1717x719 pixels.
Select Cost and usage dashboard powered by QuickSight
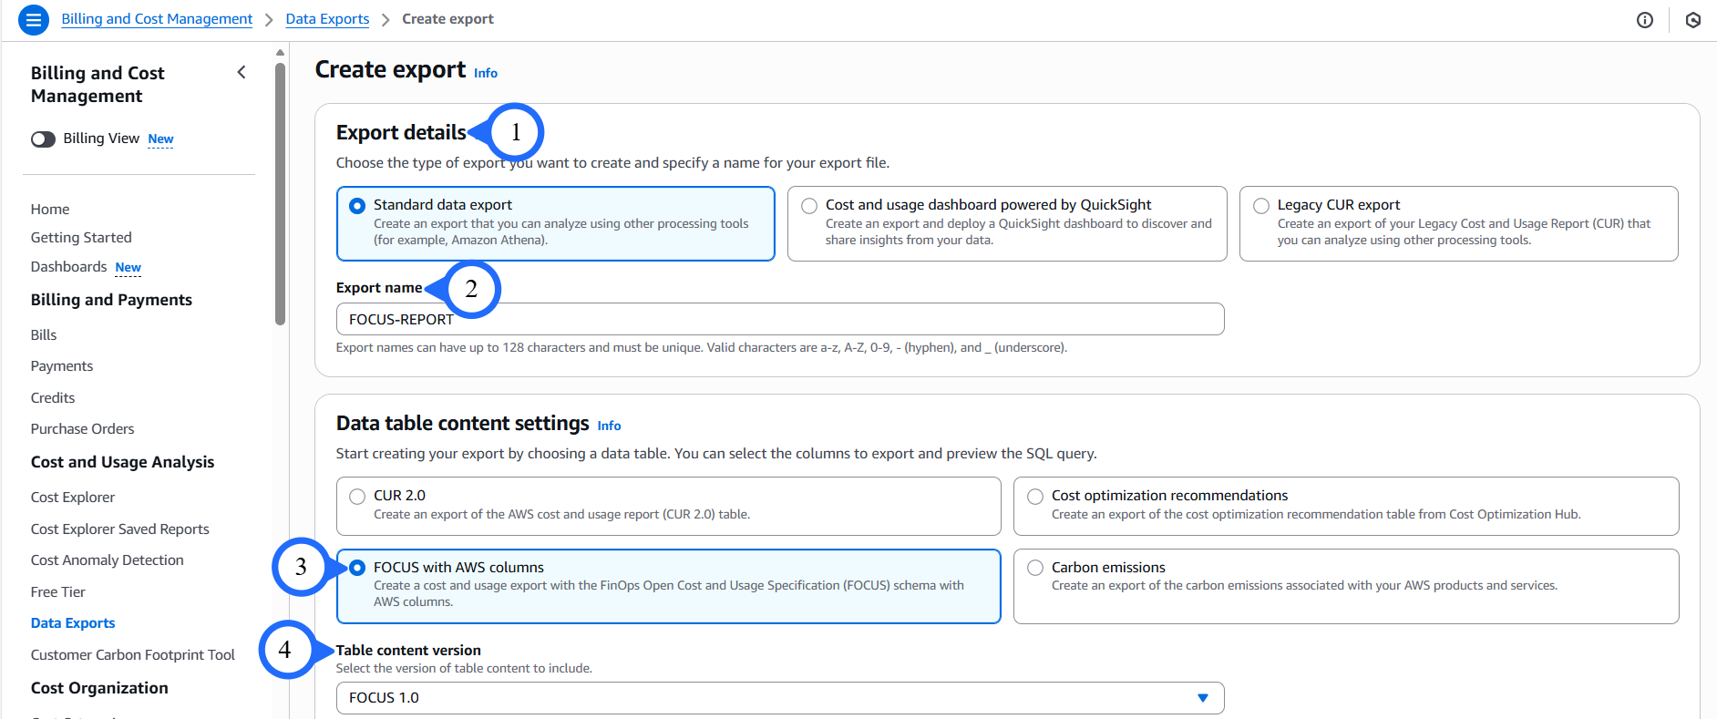pyautogui.click(x=809, y=206)
